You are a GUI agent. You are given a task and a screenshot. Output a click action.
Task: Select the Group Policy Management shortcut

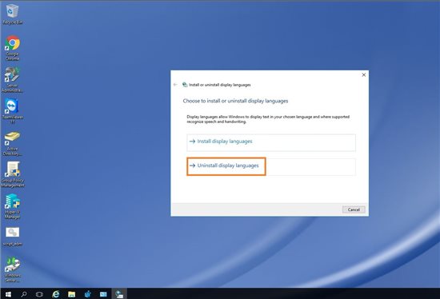[12, 174]
